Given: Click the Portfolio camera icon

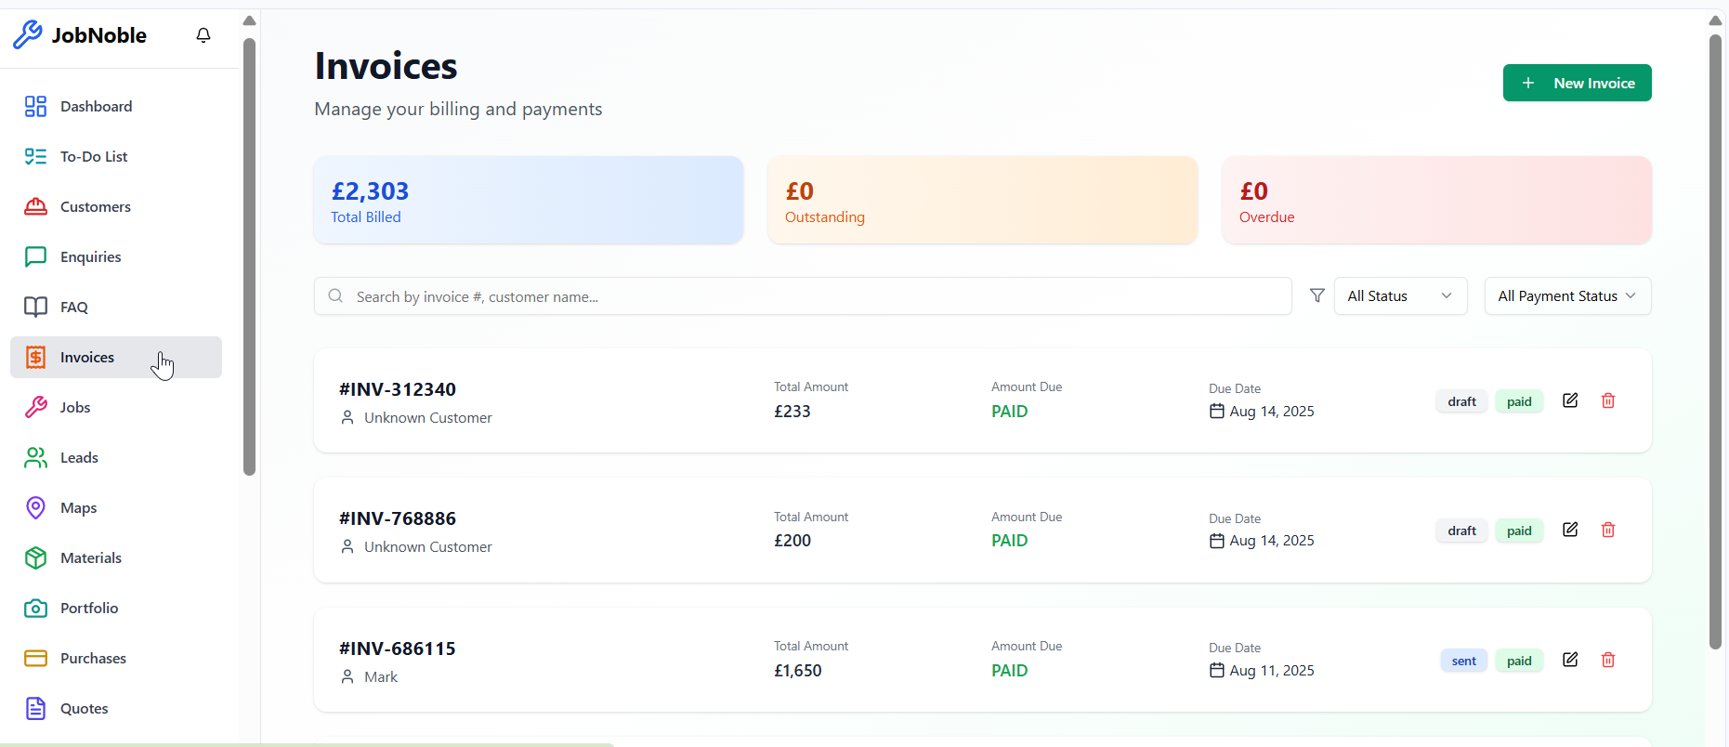Looking at the screenshot, I should click(35, 608).
